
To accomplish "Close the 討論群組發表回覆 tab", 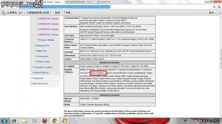I will pos(94,2).
